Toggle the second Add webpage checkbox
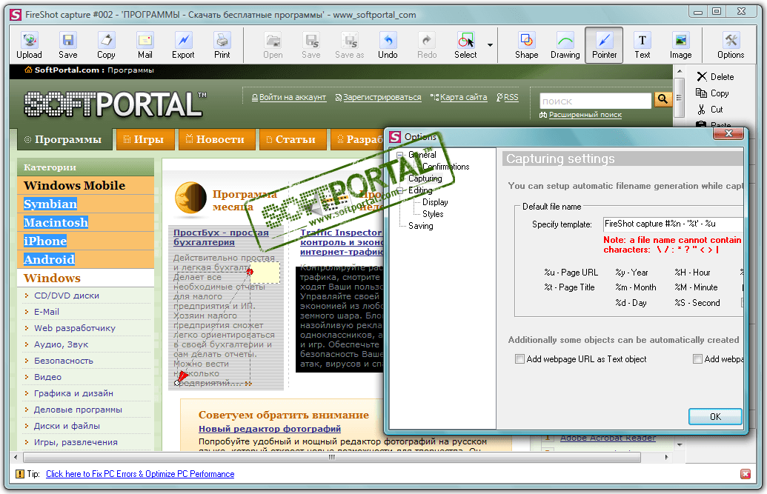The width and height of the screenshot is (767, 494). (x=697, y=359)
